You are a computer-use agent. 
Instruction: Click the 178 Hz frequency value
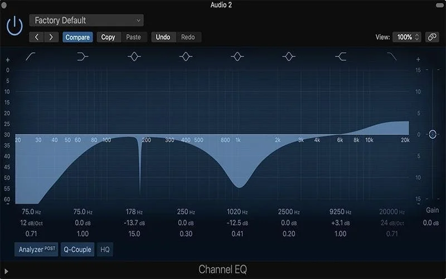(134, 212)
